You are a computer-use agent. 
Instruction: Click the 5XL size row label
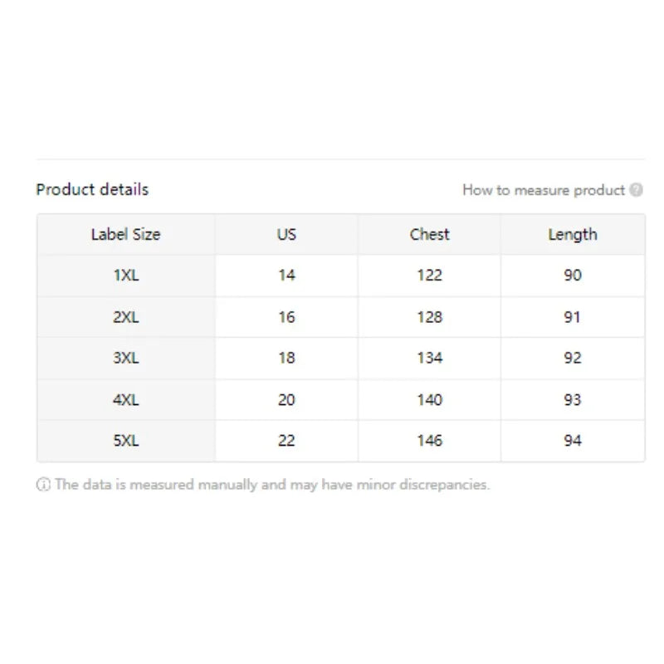[x=126, y=441]
